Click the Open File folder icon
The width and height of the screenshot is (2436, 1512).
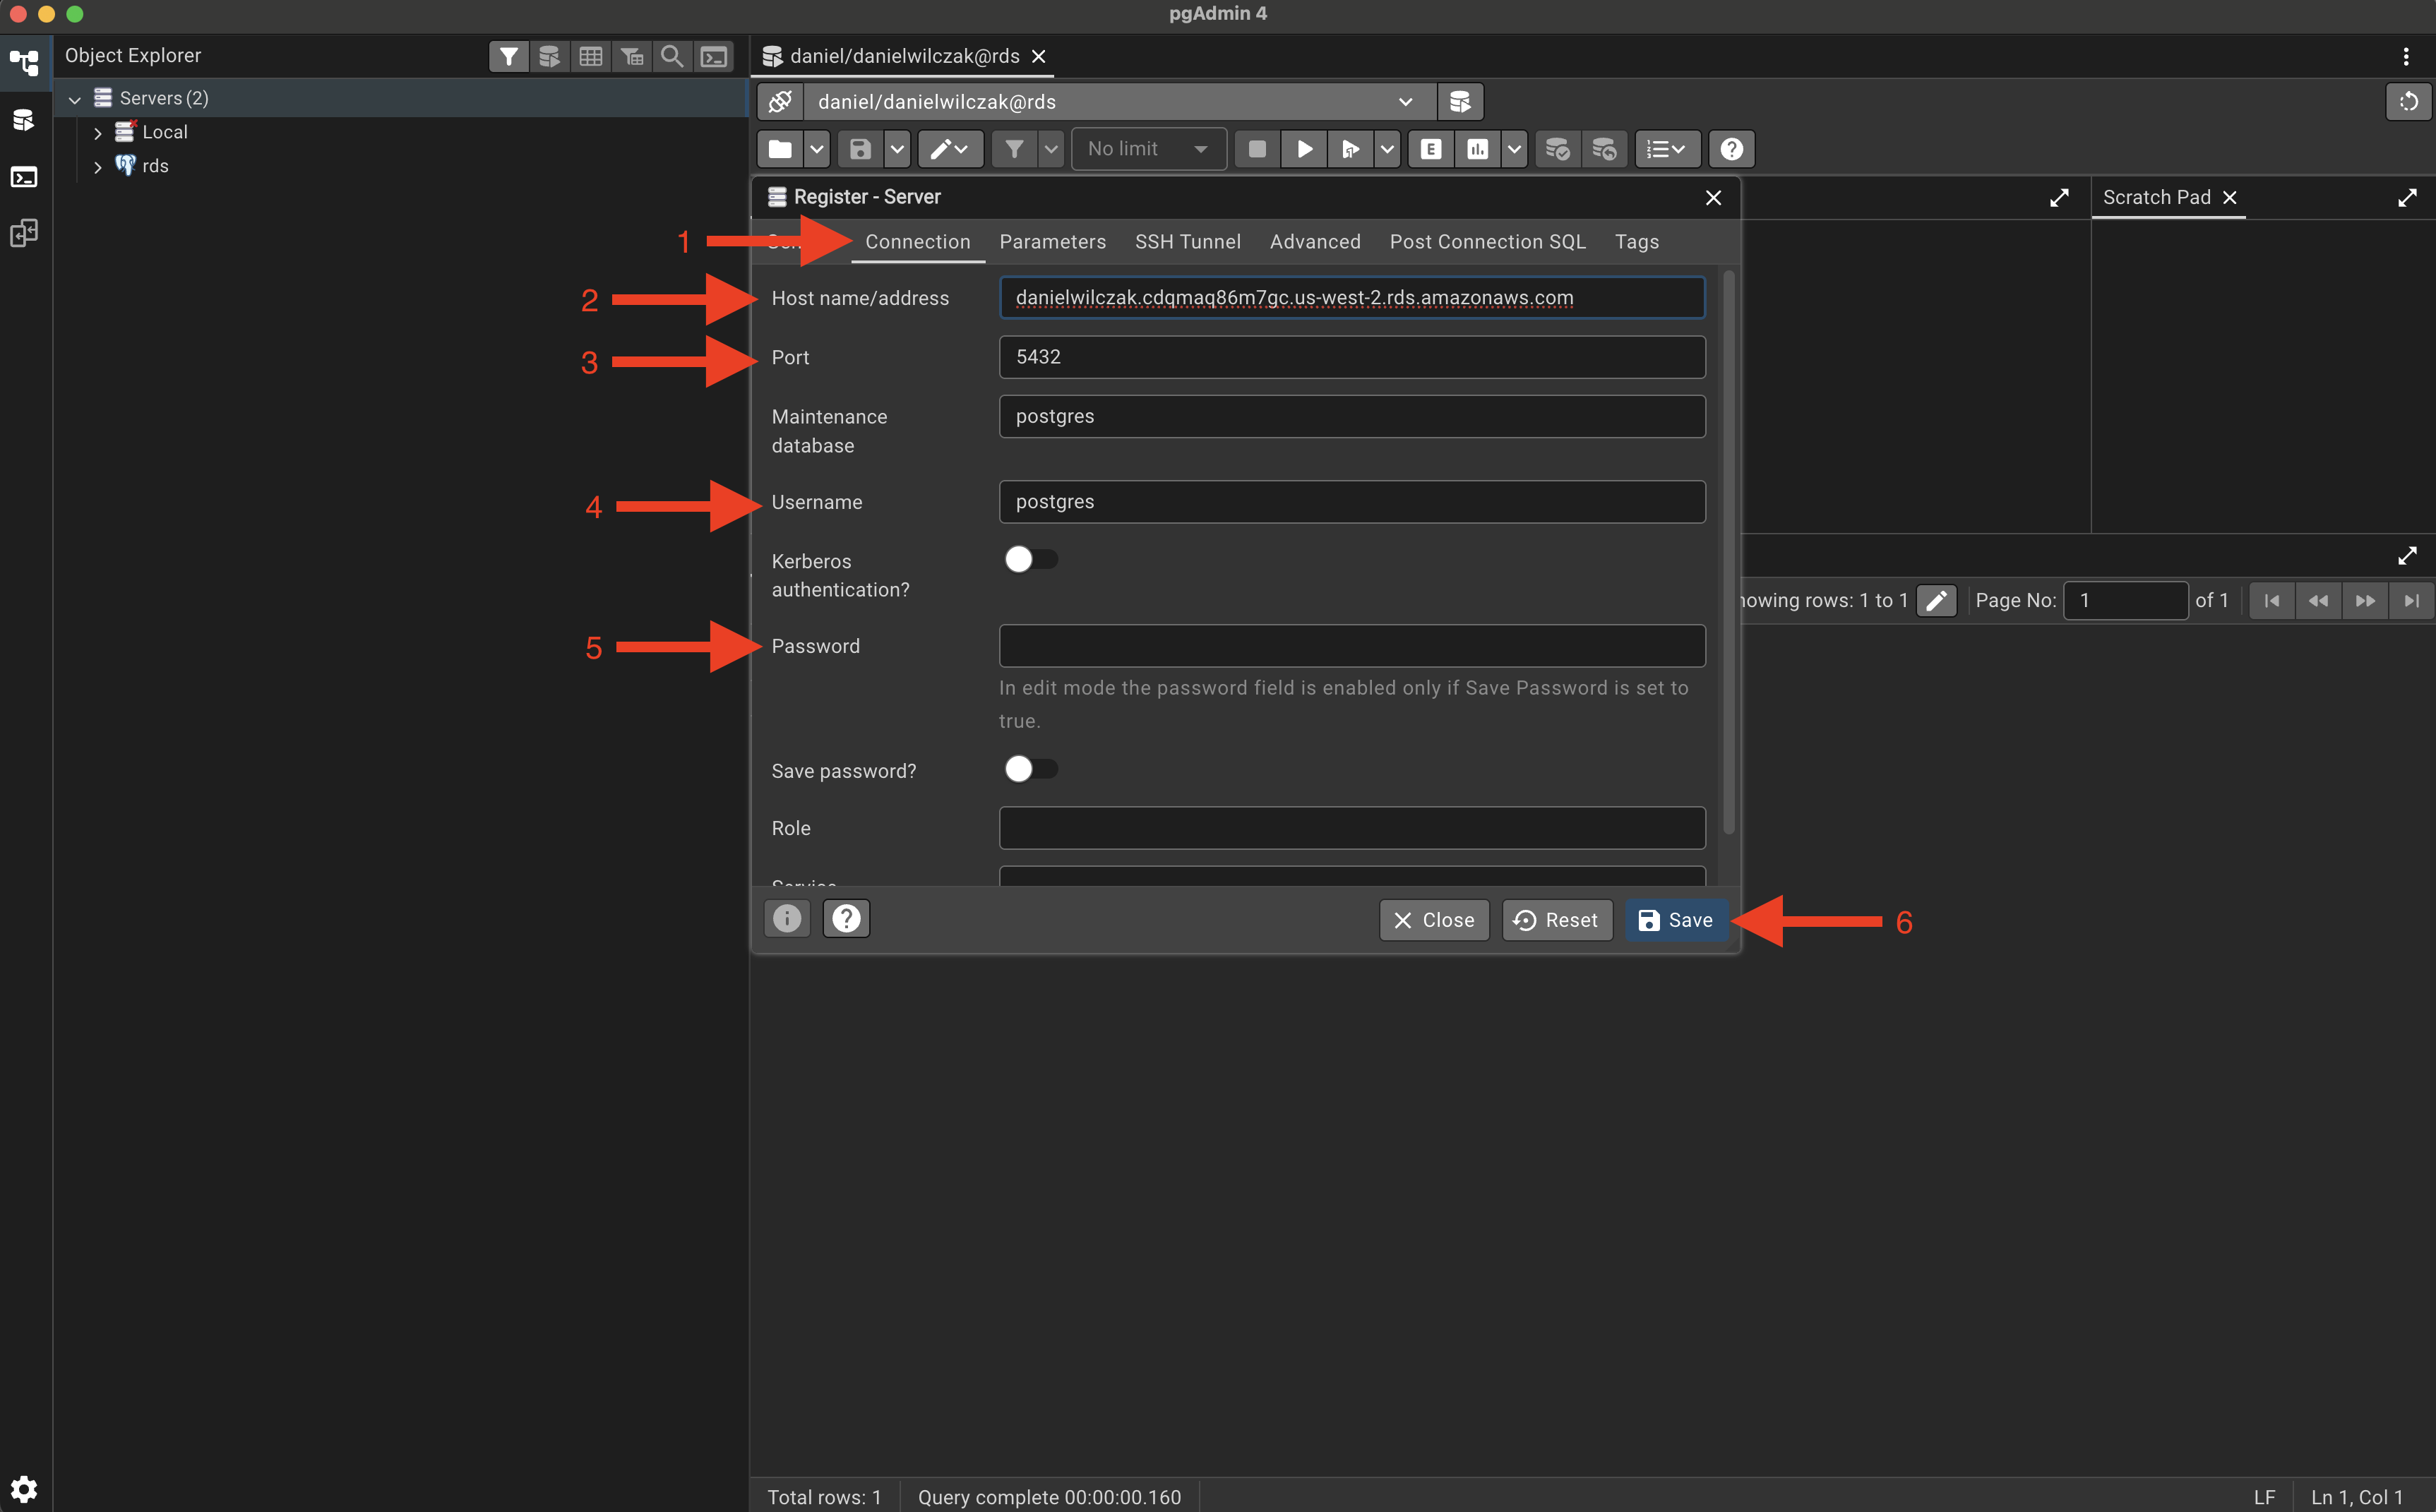(780, 149)
